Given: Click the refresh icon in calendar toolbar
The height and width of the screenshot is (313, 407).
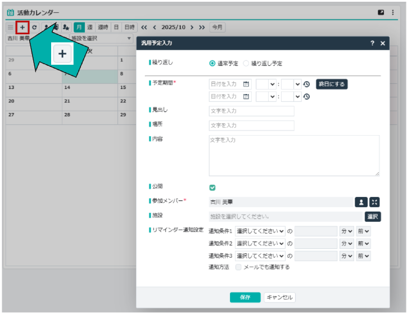Looking at the screenshot, I should (x=35, y=27).
